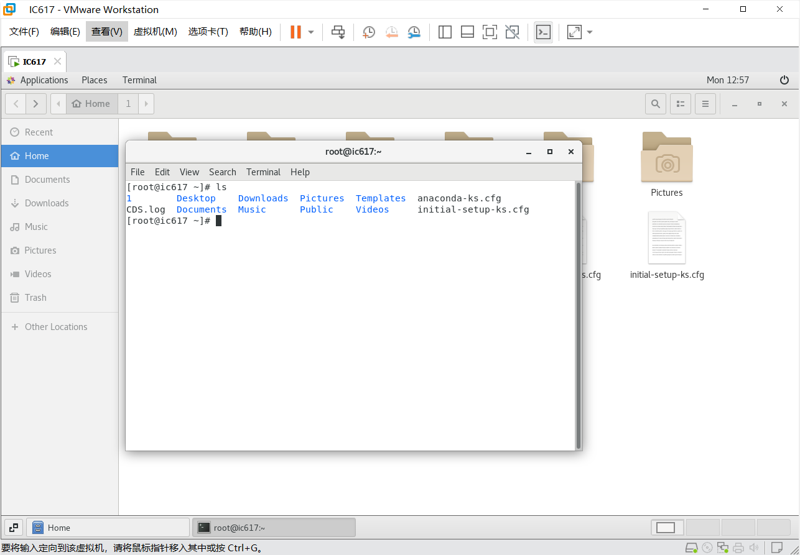Click the terminal window vertical scrollbar
The image size is (800, 555).
click(579, 315)
